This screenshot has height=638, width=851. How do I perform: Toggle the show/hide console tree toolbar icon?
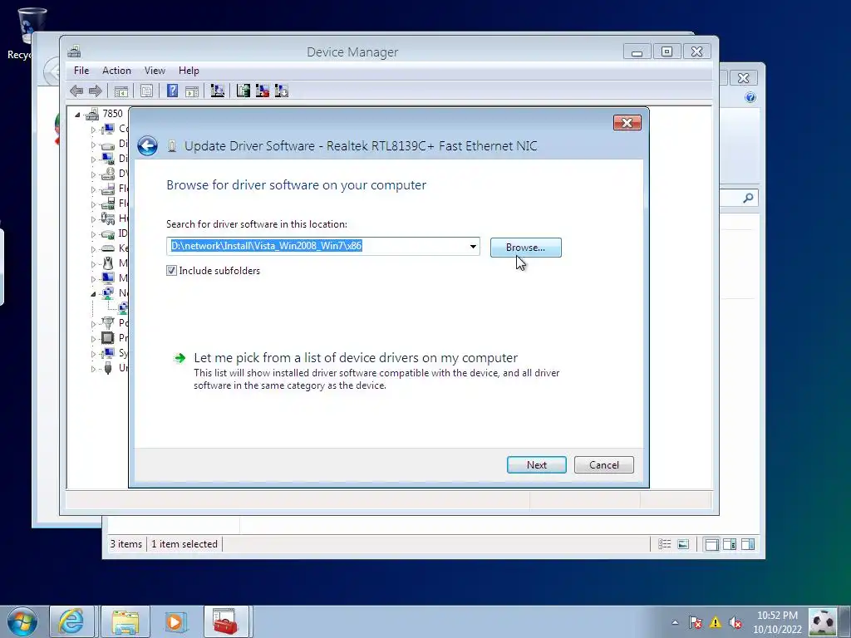(121, 91)
